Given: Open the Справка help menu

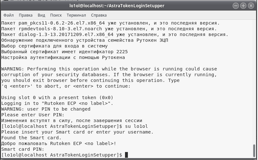Looking at the screenshot, I should point(99,15).
